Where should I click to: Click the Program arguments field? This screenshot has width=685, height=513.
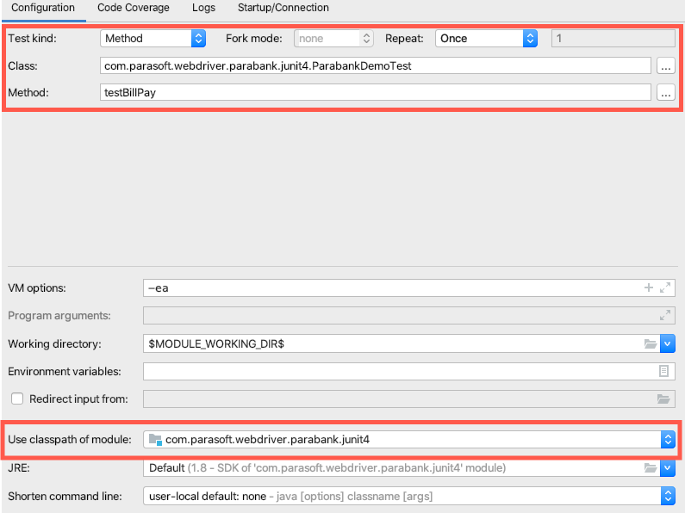point(409,315)
